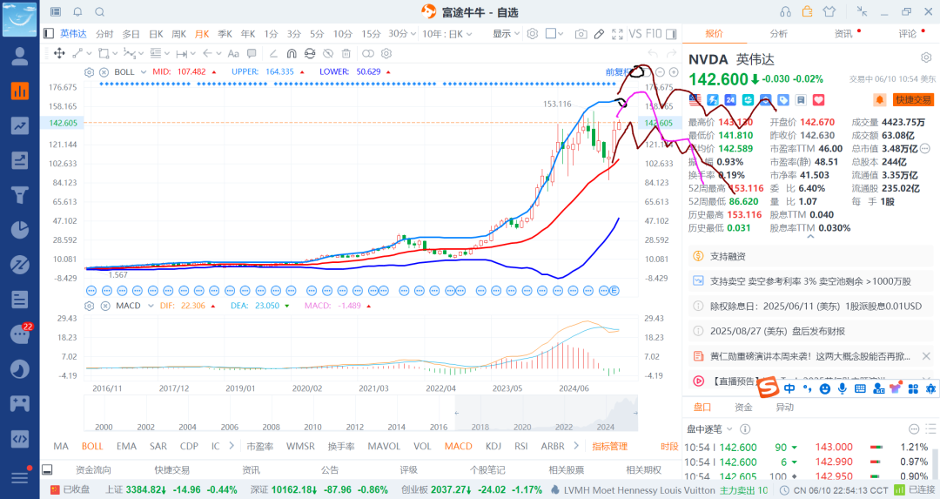Click the 前复权 adjustment link
The height and width of the screenshot is (499, 940).
coord(619,72)
